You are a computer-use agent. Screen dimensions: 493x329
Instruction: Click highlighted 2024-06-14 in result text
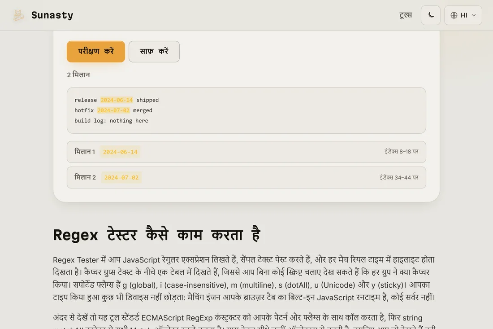click(x=117, y=100)
